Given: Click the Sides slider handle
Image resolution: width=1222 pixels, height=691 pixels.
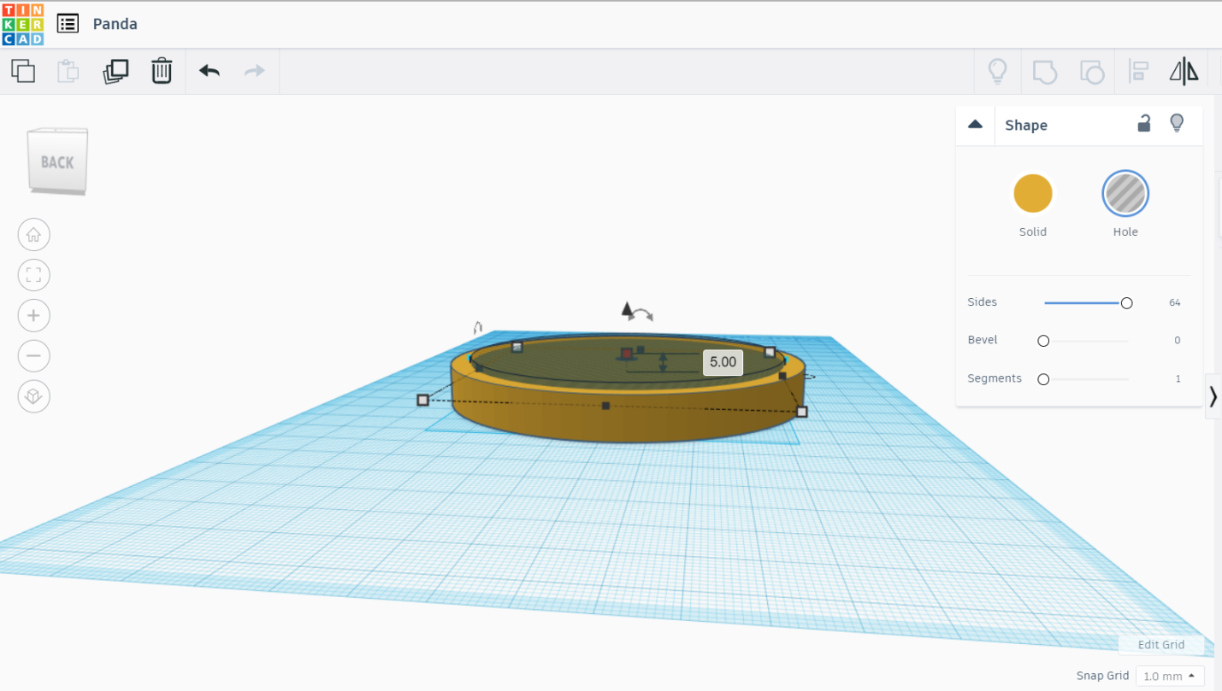Looking at the screenshot, I should tap(1126, 303).
